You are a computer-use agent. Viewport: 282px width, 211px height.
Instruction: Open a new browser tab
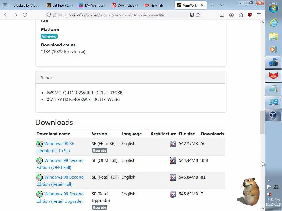(x=212, y=5)
